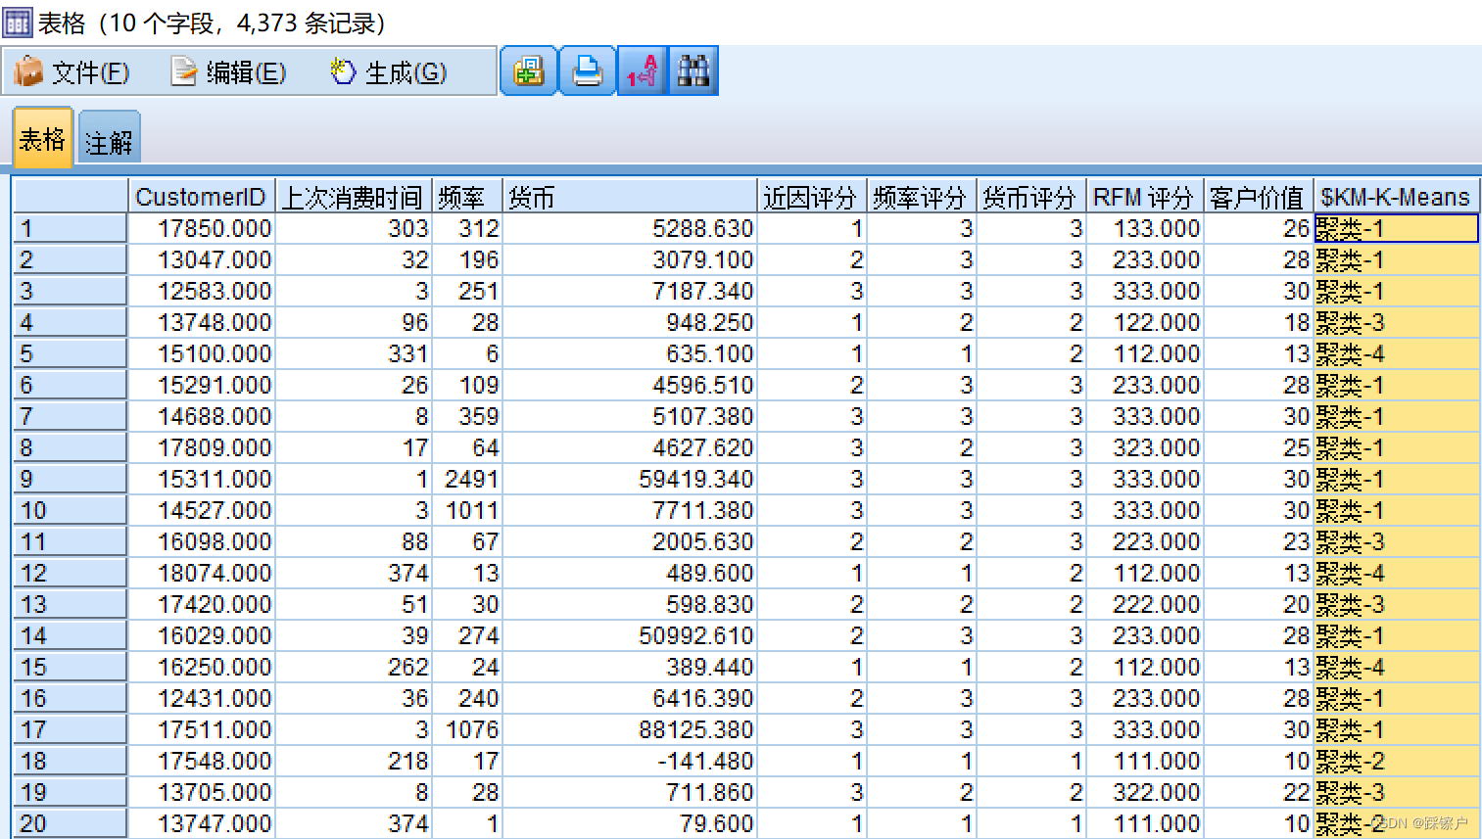Screen dimensions: 1482x839
Task: Open the 文件(F) menu
Action: tap(91, 72)
